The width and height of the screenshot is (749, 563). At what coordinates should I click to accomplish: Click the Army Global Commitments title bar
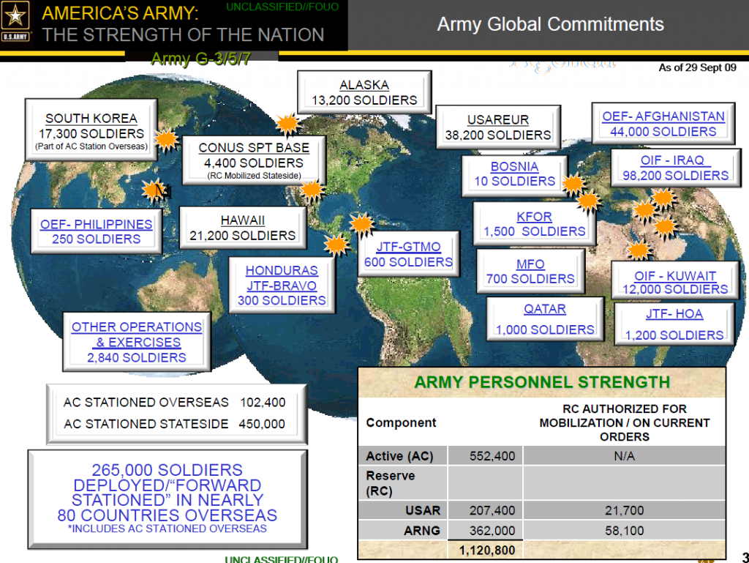[550, 24]
